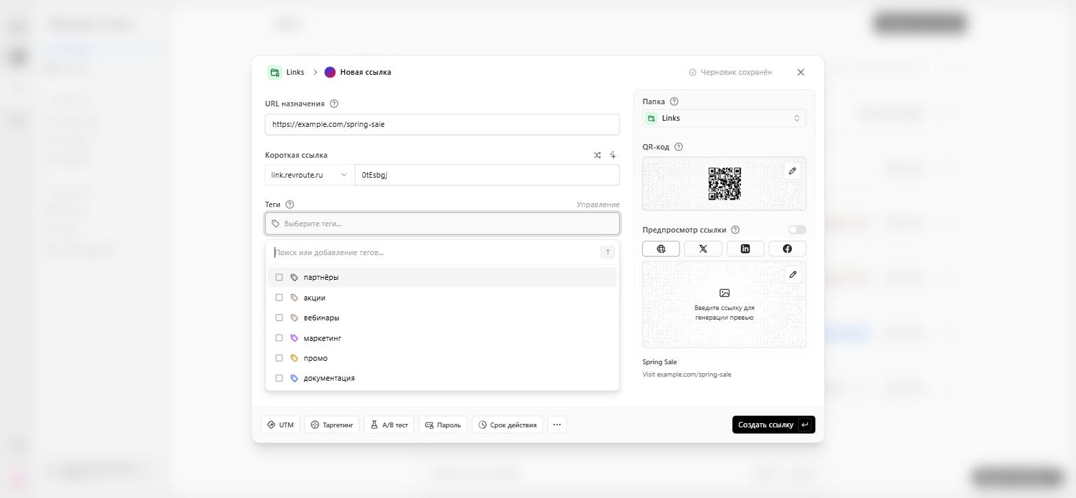
Task: Click the Черновик сохранён status text
Action: tap(736, 72)
